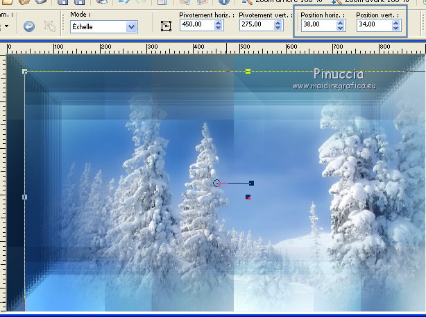Open the small presets arrow at toolbar's left edge
Screen dimensions: 426x317
pos(6,26)
